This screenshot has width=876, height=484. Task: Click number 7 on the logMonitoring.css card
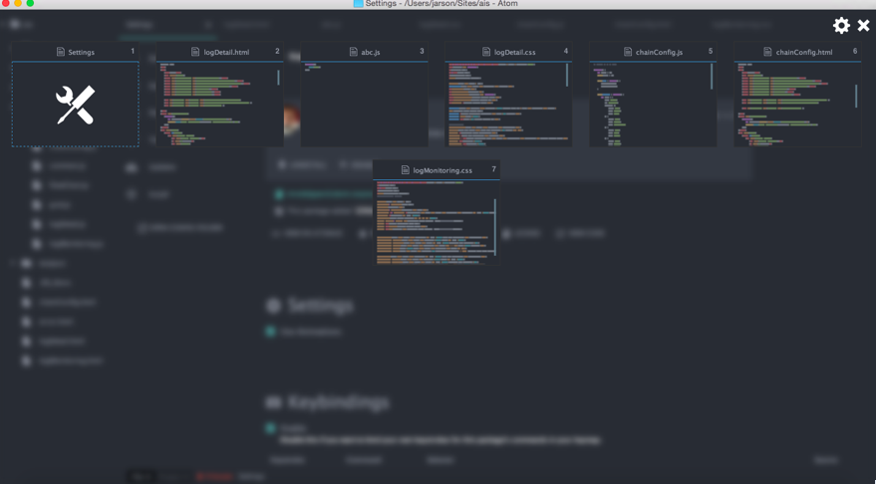click(x=494, y=169)
